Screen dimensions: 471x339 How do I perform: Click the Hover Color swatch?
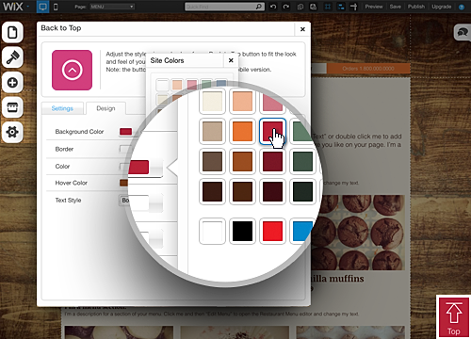pyautogui.click(x=123, y=183)
